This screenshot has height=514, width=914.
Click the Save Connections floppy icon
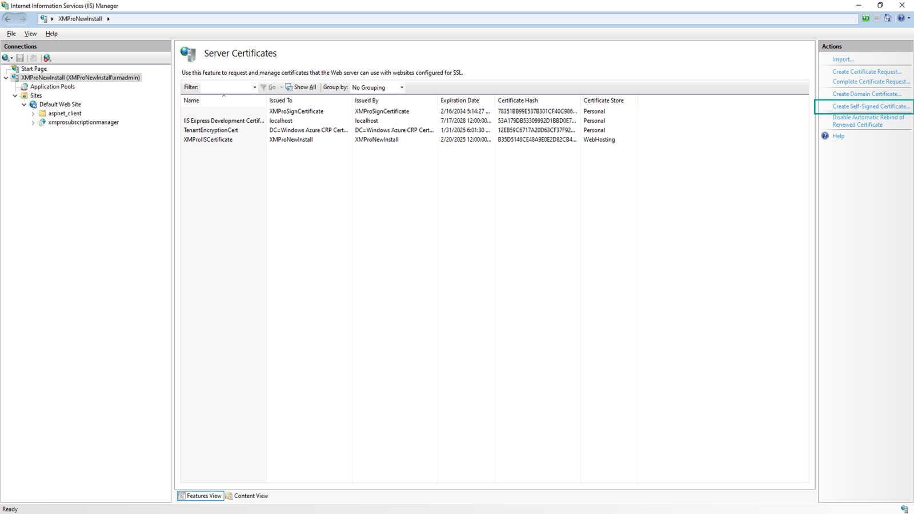pyautogui.click(x=20, y=58)
